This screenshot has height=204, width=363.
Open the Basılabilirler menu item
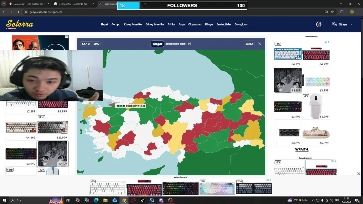224,24
